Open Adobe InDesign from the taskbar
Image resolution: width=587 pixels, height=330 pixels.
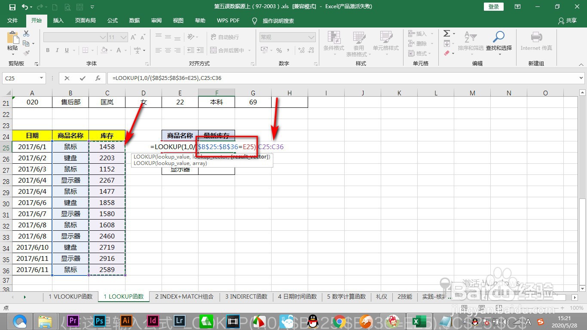click(x=153, y=321)
